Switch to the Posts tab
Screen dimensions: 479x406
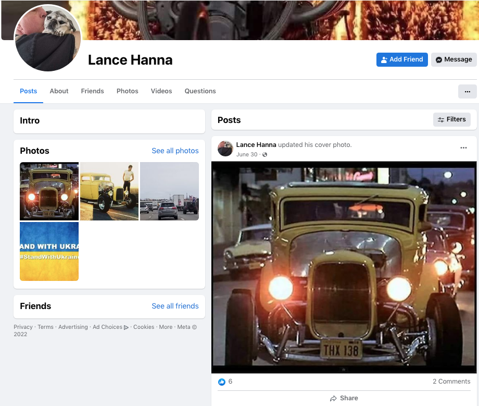(x=29, y=91)
